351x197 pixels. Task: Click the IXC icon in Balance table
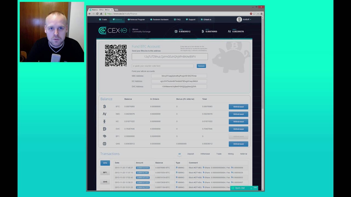pyautogui.click(x=104, y=121)
